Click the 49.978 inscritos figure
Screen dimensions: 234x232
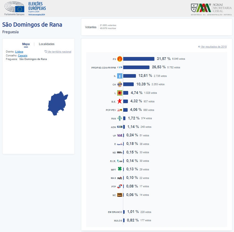tap(108, 28)
